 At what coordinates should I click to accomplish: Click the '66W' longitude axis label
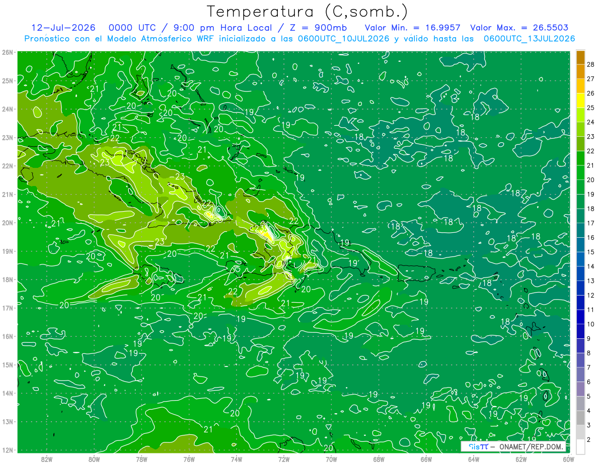coord(426,459)
